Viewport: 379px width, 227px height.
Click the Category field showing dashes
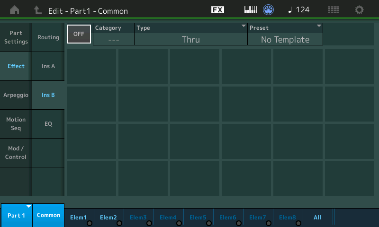coord(114,34)
